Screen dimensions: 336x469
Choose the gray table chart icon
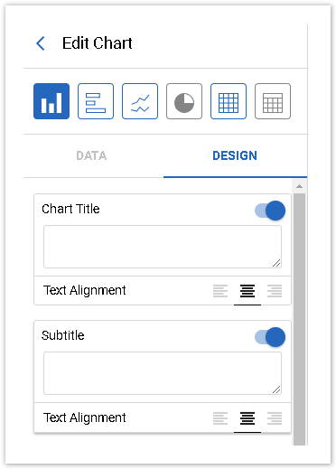coord(273,101)
